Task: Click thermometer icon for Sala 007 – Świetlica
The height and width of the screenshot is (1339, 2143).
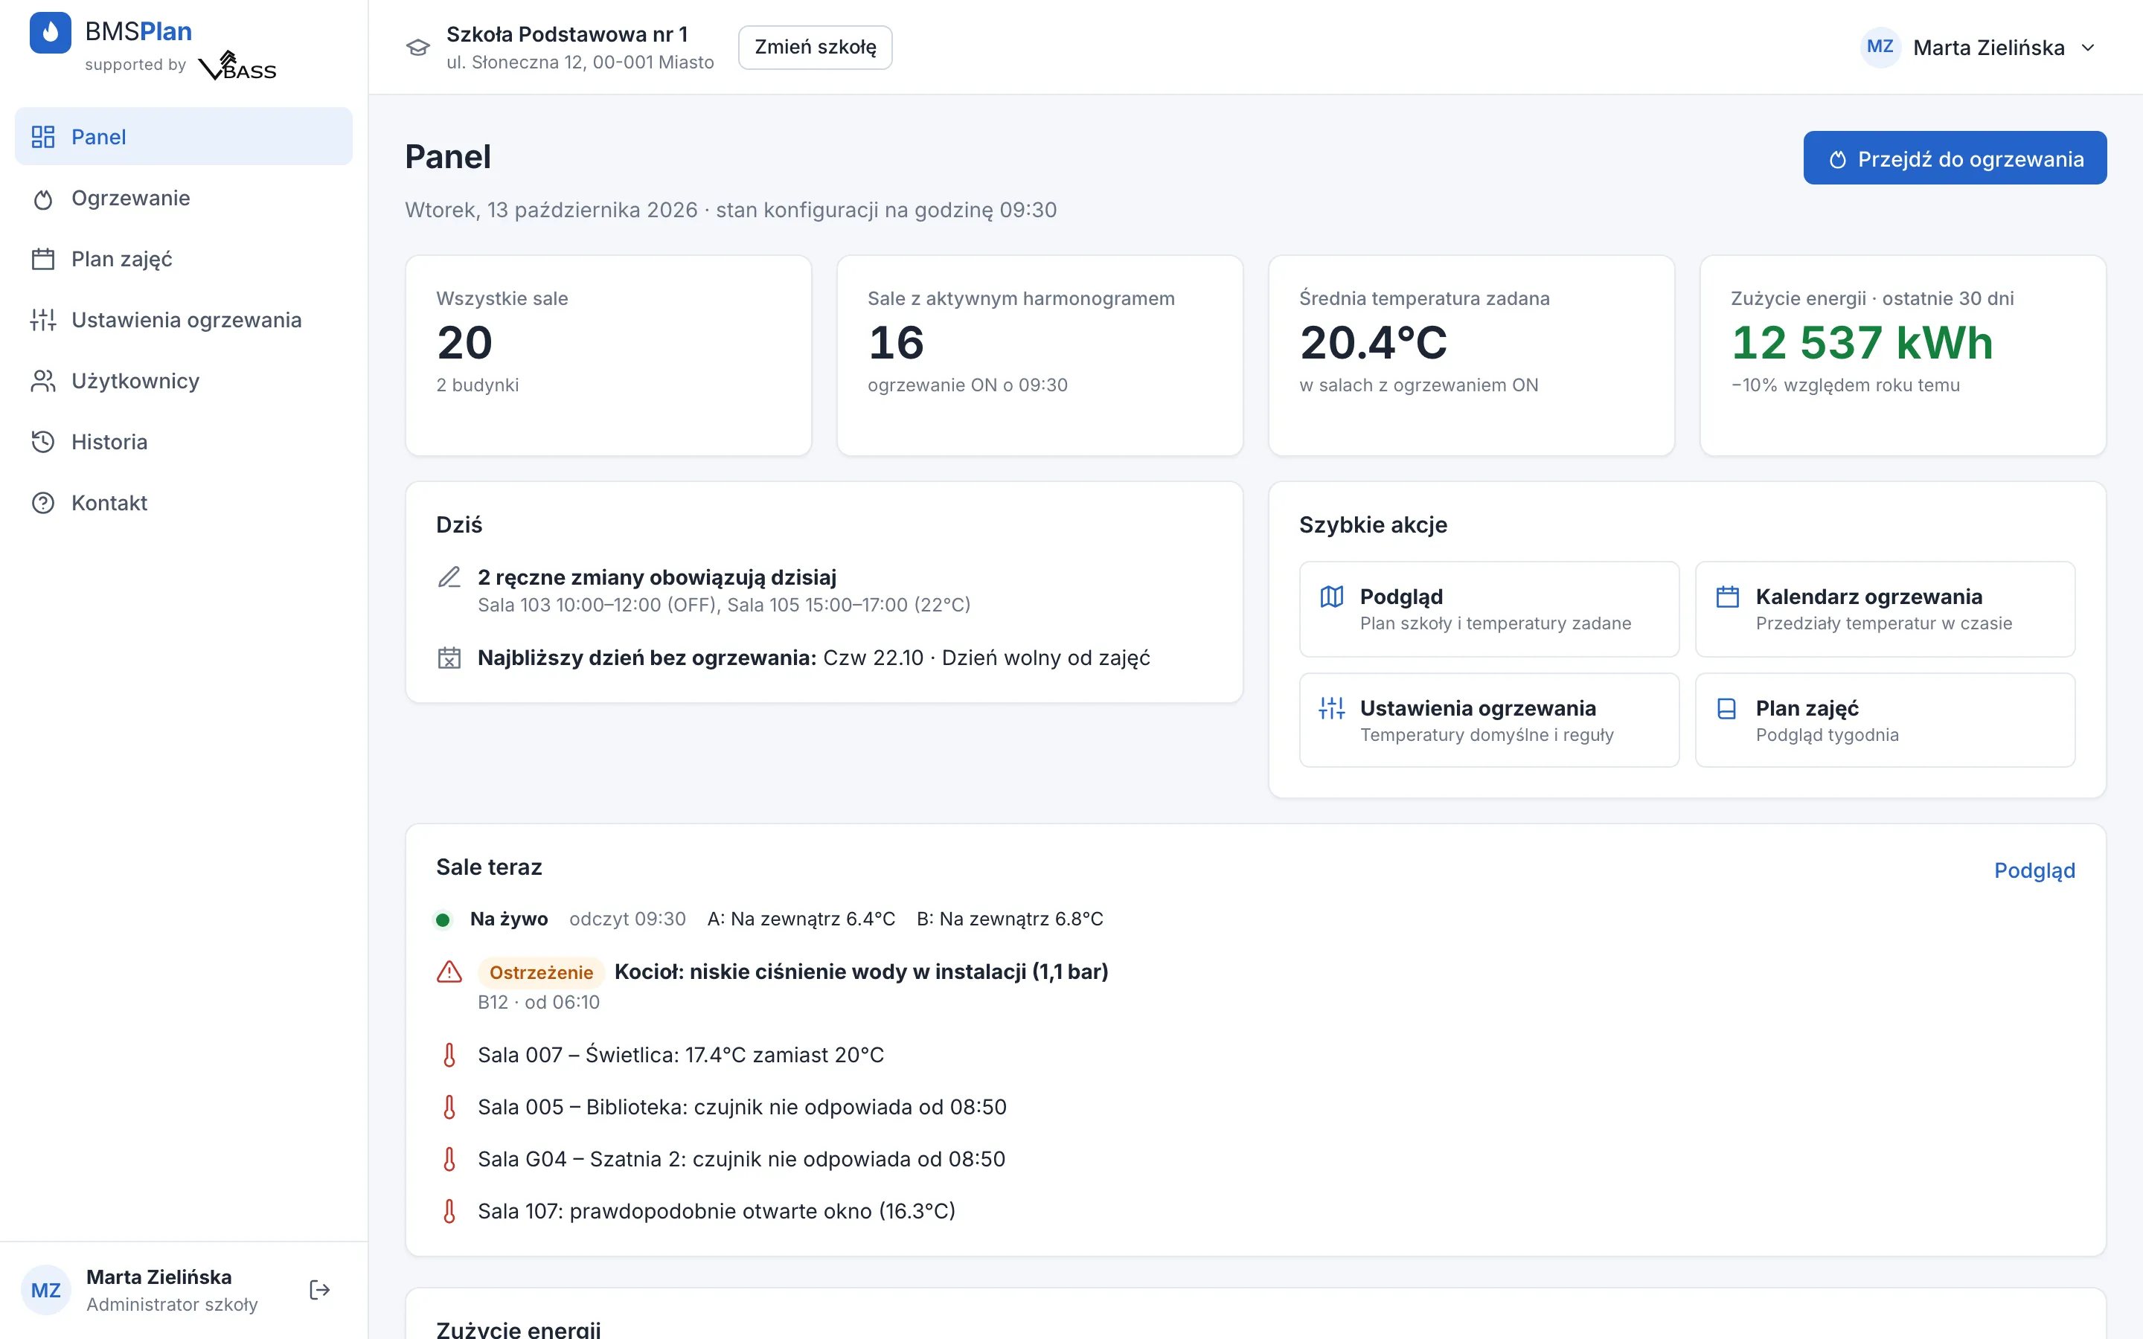Action: (450, 1055)
